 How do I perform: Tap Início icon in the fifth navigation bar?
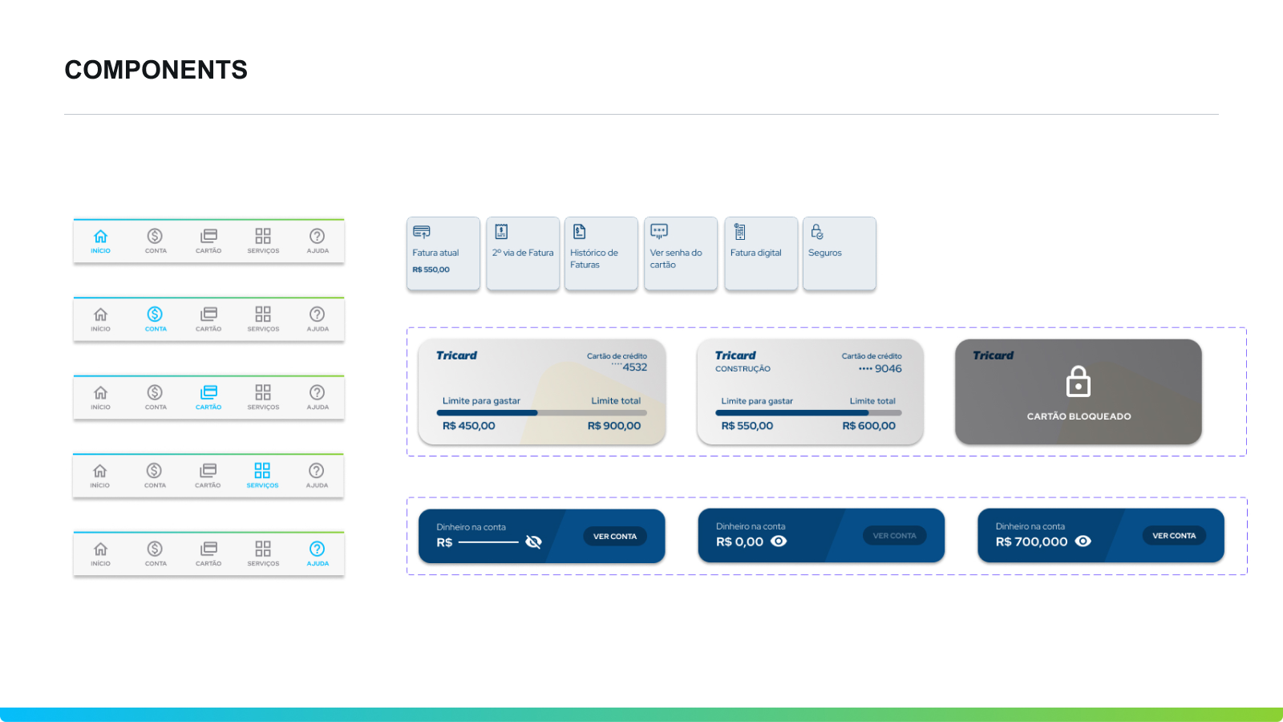coord(100,549)
